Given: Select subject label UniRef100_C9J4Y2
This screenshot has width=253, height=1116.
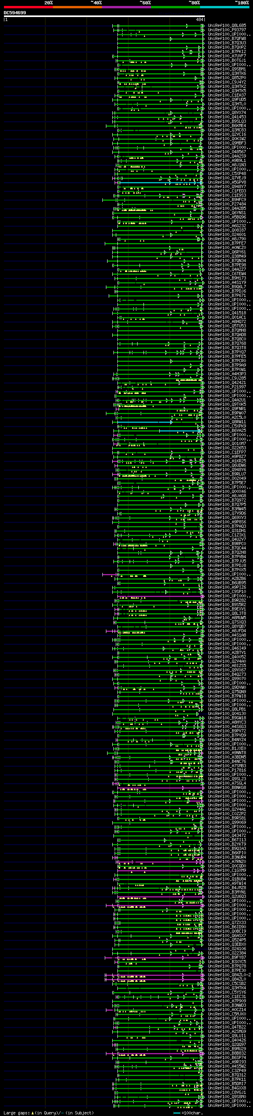Looking at the screenshot, I should 227,82.
